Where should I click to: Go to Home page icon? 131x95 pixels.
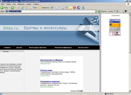(x=26, y=8)
